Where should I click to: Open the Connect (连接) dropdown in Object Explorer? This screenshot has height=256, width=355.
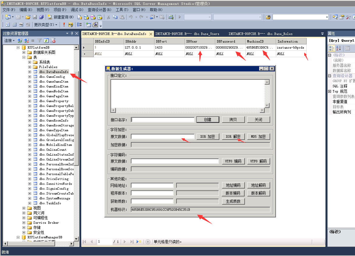pos(9,40)
